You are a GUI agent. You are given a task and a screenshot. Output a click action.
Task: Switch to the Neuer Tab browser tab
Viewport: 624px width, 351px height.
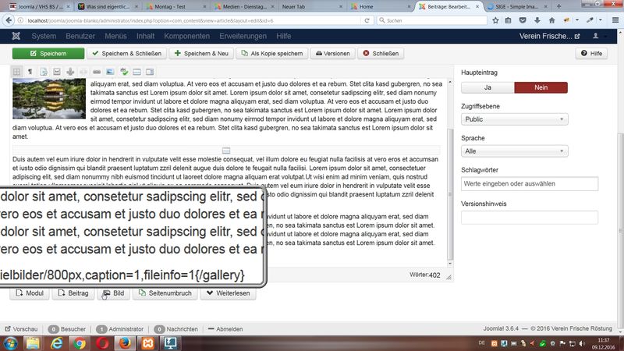pyautogui.click(x=310, y=6)
